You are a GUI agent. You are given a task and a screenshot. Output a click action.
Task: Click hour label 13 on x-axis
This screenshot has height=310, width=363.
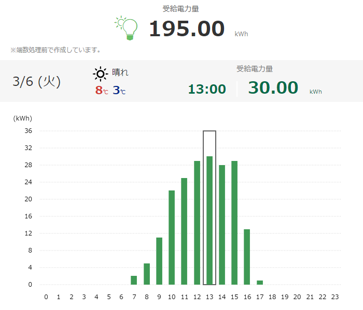coord(210,297)
